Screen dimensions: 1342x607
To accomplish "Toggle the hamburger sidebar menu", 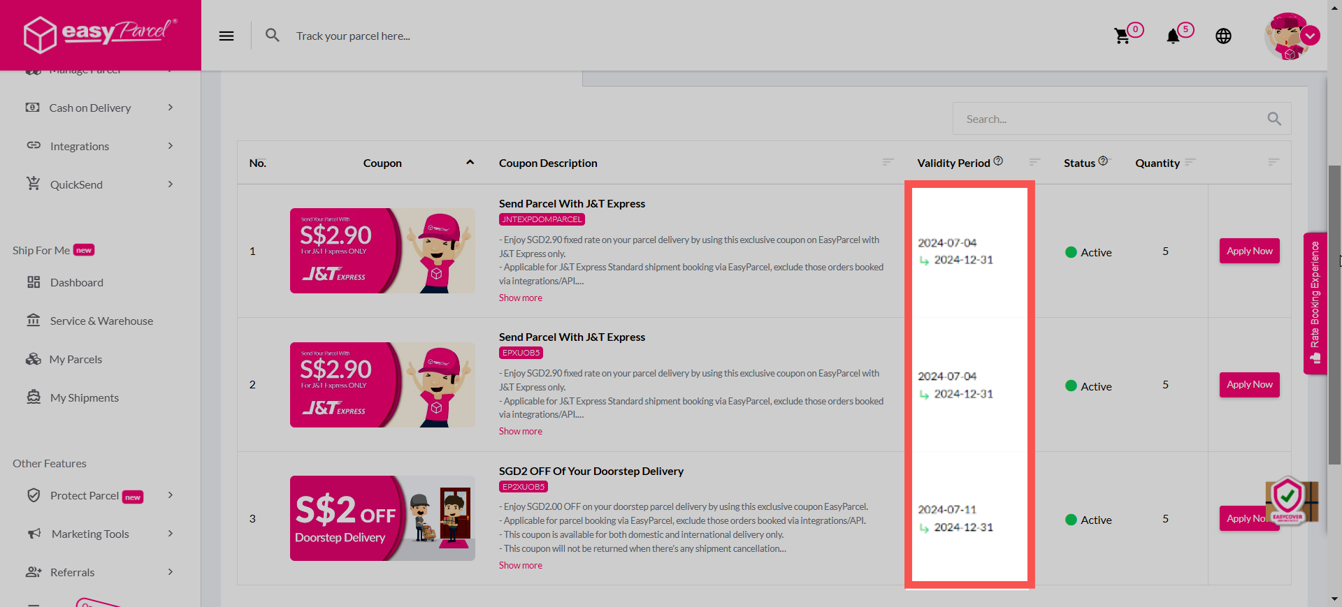I will (226, 36).
